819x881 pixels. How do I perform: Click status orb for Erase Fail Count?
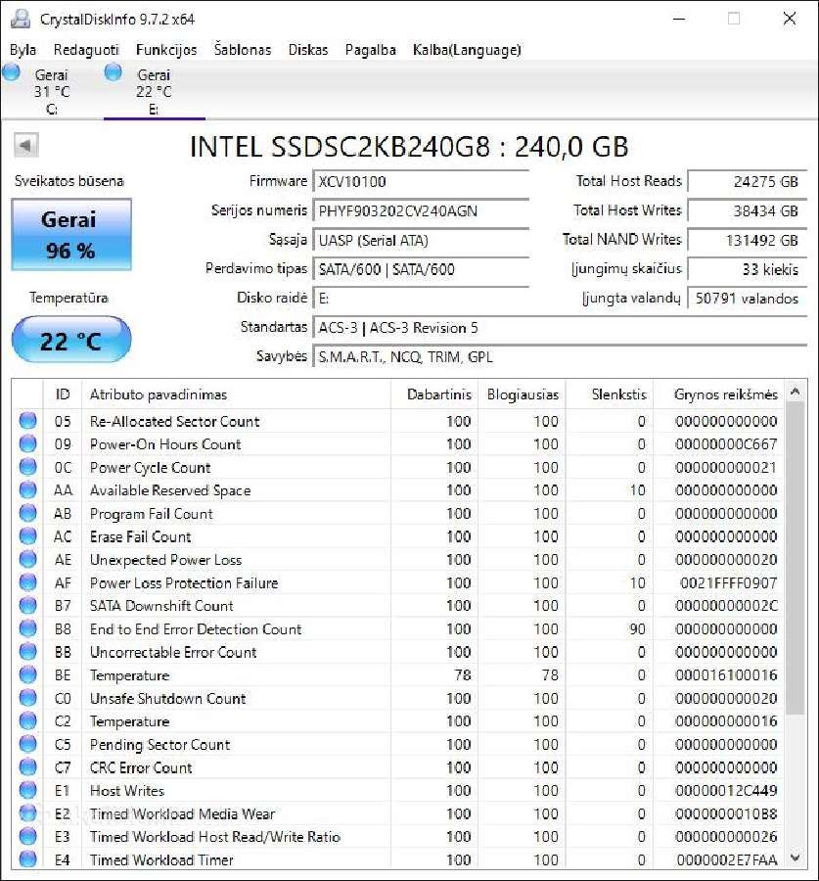pos(27,536)
